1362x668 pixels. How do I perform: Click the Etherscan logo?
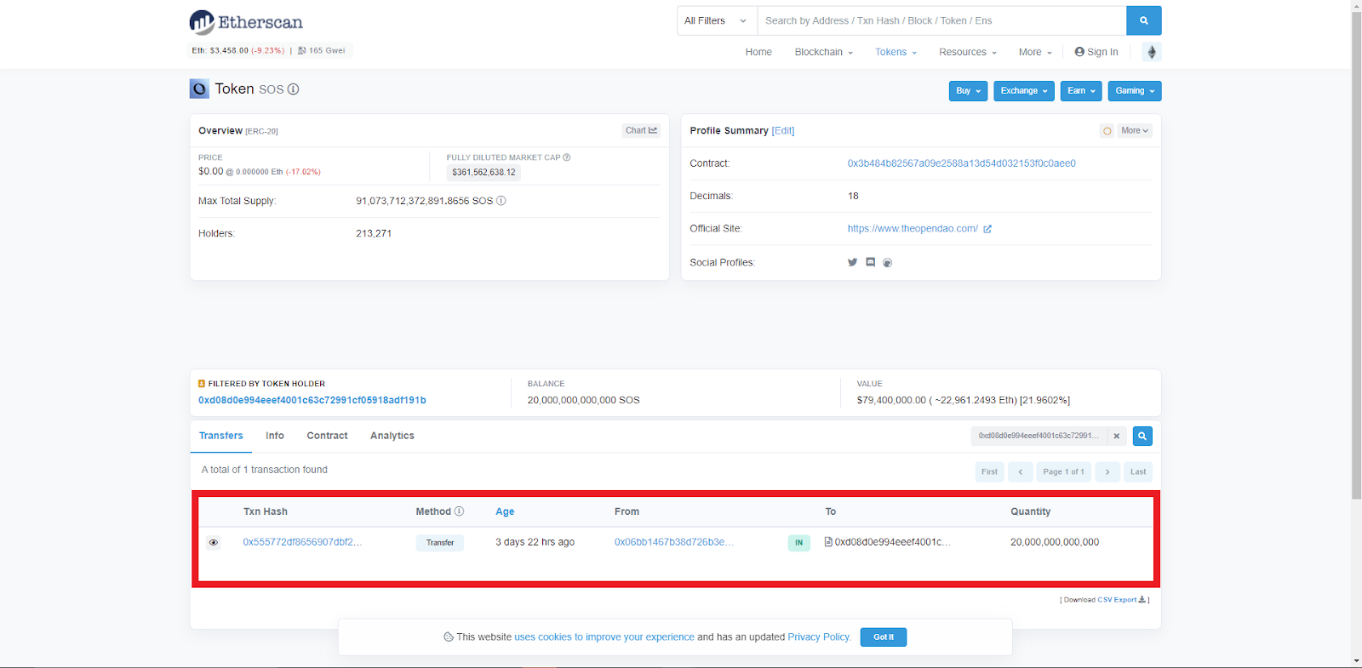point(246,22)
